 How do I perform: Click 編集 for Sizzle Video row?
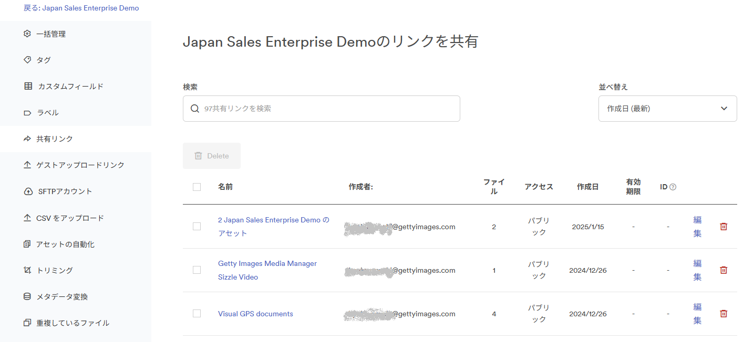(x=697, y=270)
